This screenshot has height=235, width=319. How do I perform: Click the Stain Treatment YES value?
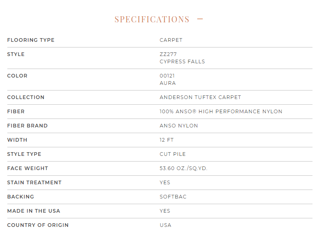[165, 183]
